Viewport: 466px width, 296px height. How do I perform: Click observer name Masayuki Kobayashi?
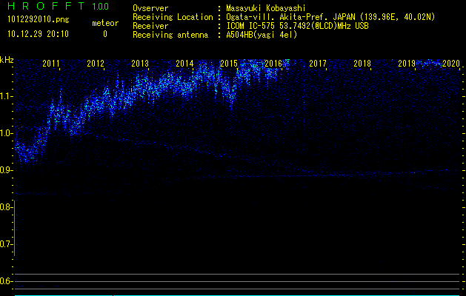click(266, 8)
